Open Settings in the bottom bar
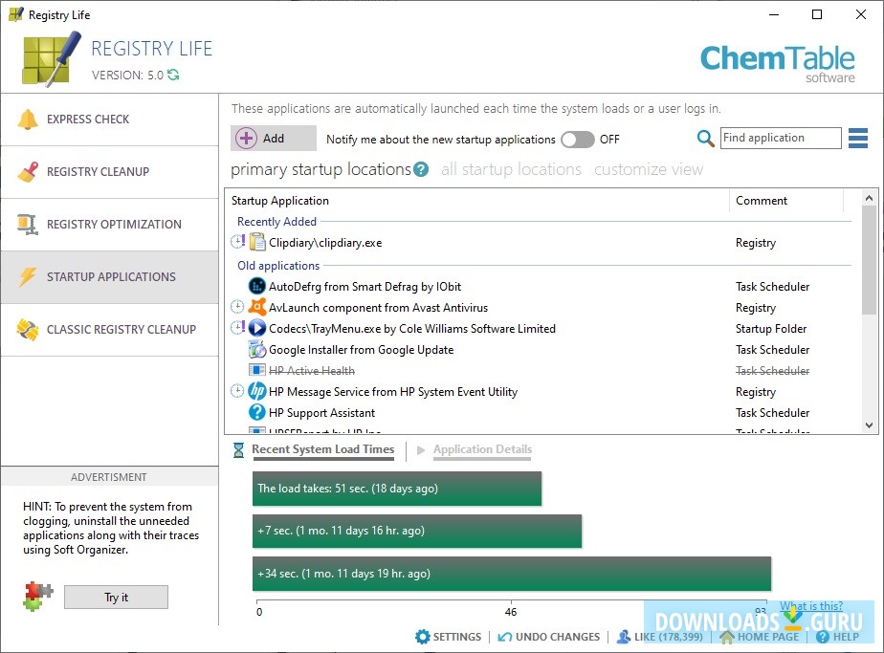Viewport: 884px width, 653px height. tap(449, 637)
